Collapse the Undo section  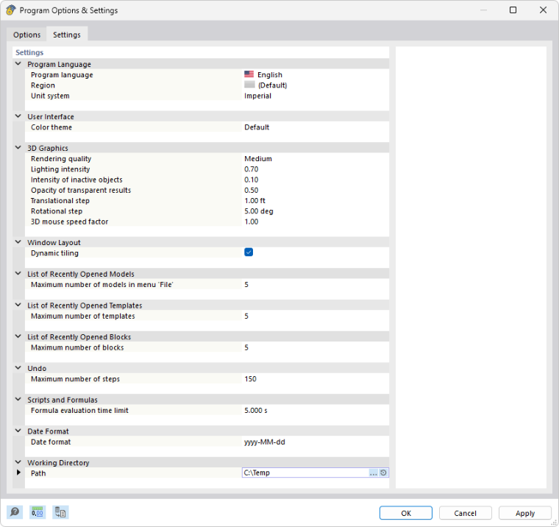pyautogui.click(x=18, y=368)
